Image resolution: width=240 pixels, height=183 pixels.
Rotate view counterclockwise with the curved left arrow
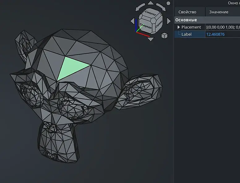point(140,7)
